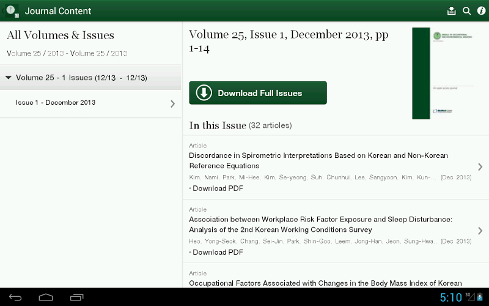
Task: Tap the All Volumes & Issues heading
Action: (x=61, y=35)
